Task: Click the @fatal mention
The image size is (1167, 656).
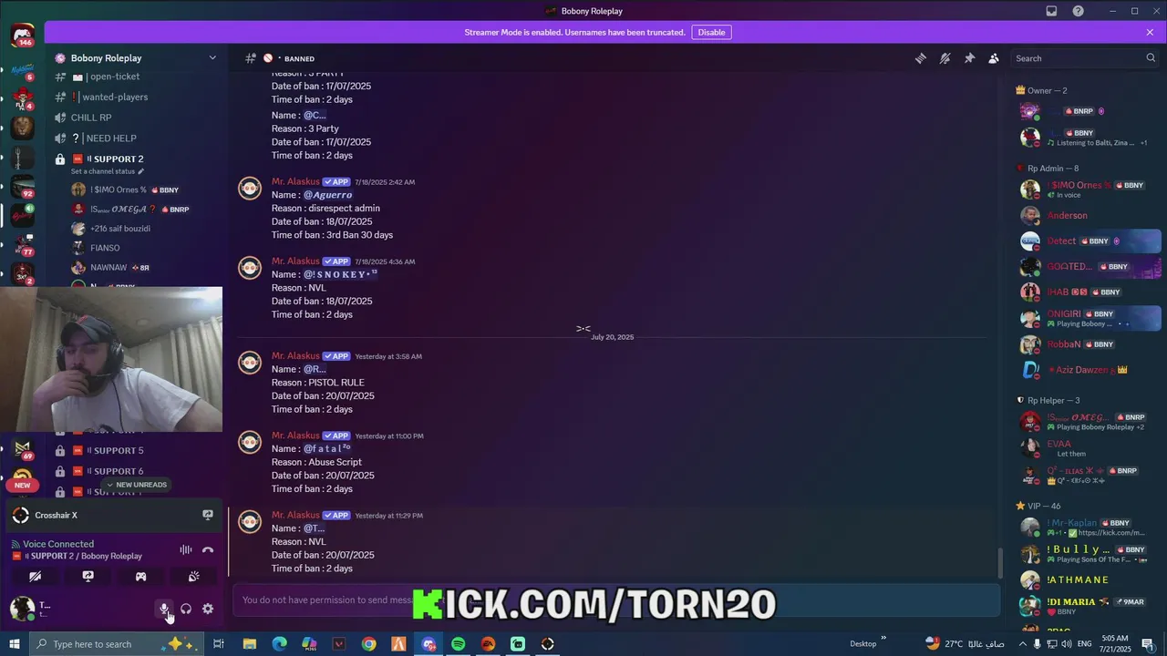Action: pyautogui.click(x=326, y=449)
